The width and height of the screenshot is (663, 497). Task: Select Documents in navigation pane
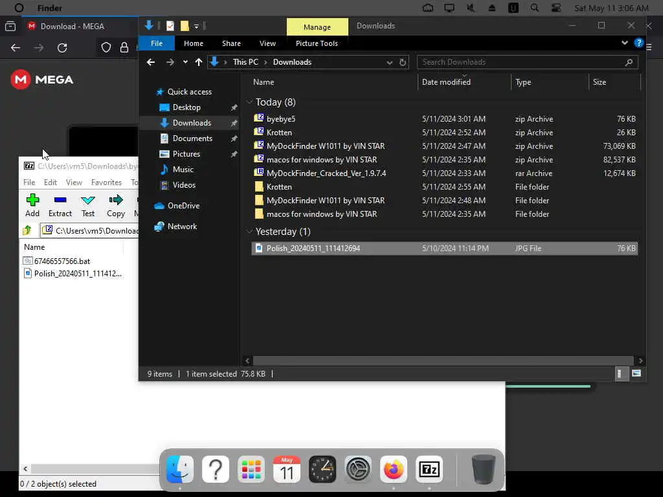pos(192,138)
